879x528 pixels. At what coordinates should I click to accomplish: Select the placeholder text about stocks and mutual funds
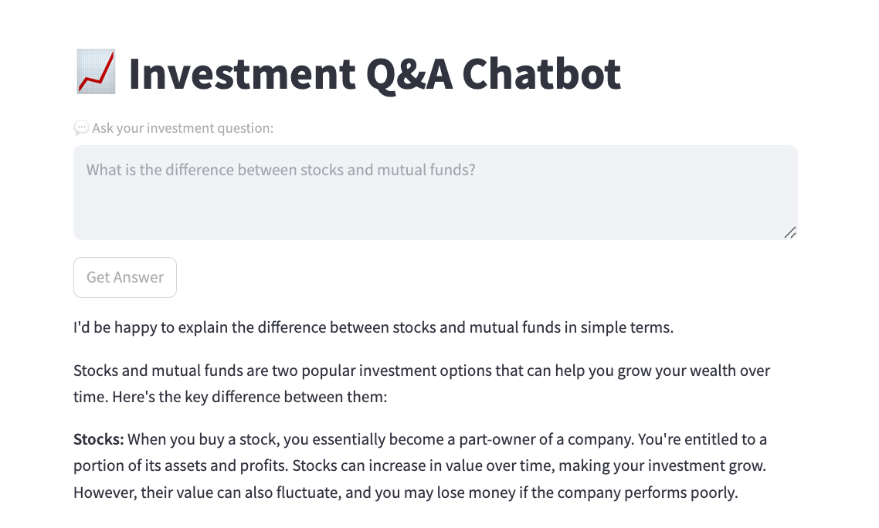(x=281, y=169)
